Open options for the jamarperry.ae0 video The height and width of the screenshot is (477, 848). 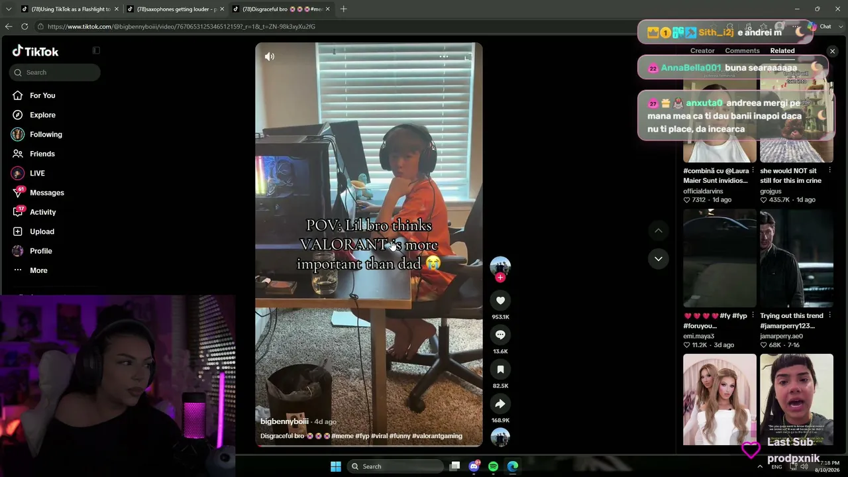point(830,316)
